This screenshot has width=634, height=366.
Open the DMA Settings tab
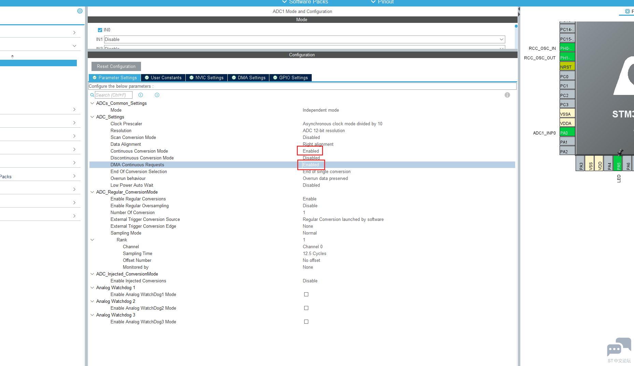click(249, 78)
